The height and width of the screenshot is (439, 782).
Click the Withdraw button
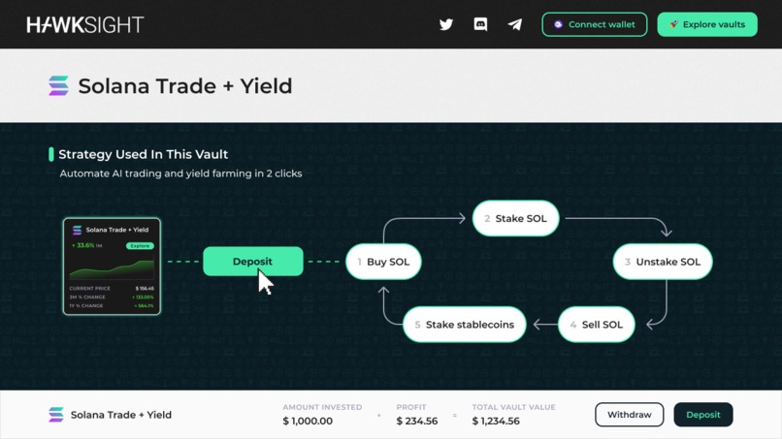pos(630,415)
